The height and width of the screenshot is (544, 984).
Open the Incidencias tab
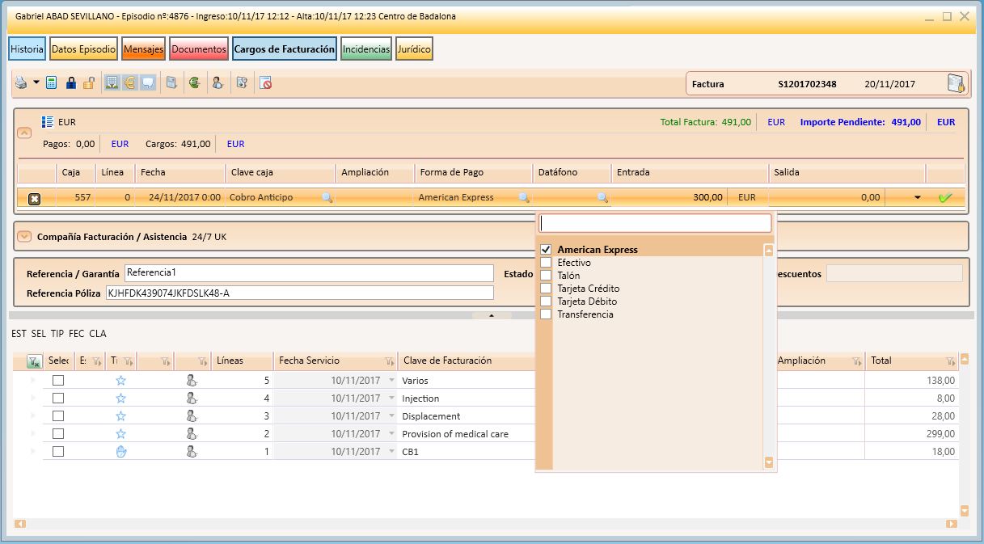366,49
